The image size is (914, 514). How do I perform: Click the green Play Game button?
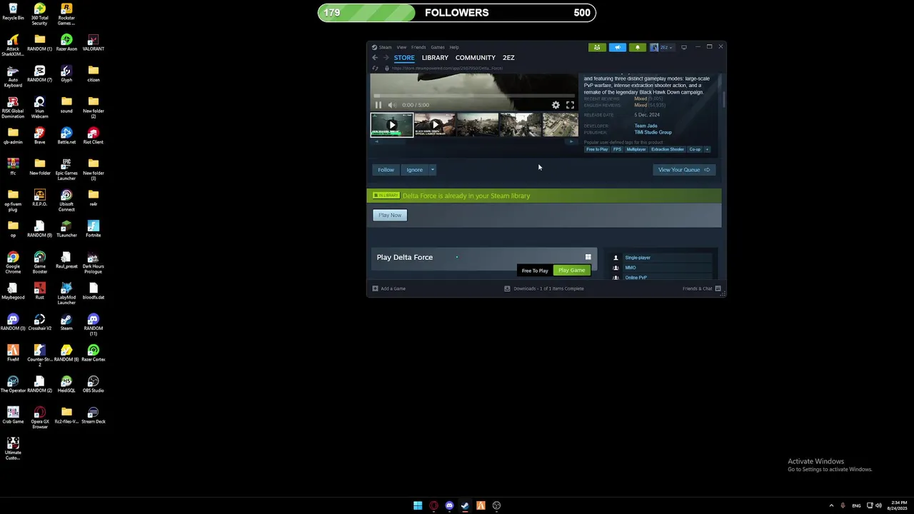tap(572, 271)
